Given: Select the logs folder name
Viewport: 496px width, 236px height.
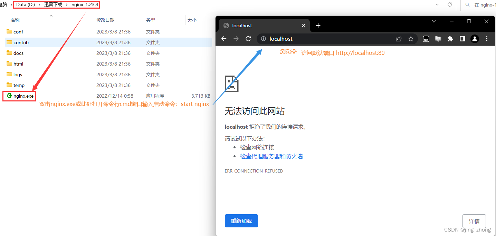Looking at the screenshot, I should 18,75.
